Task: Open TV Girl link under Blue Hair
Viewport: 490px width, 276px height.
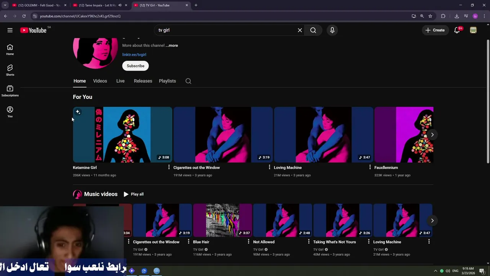Action: click(x=198, y=250)
